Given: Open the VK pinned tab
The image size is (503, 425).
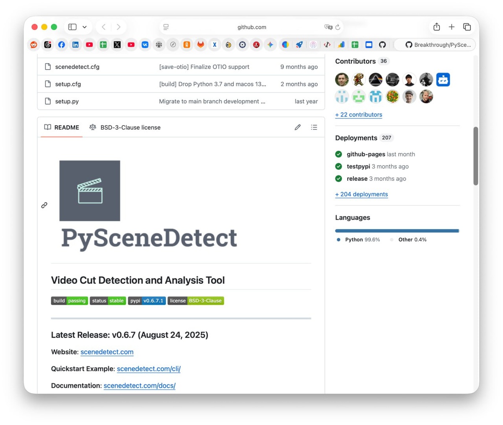Looking at the screenshot, I should click(x=145, y=45).
